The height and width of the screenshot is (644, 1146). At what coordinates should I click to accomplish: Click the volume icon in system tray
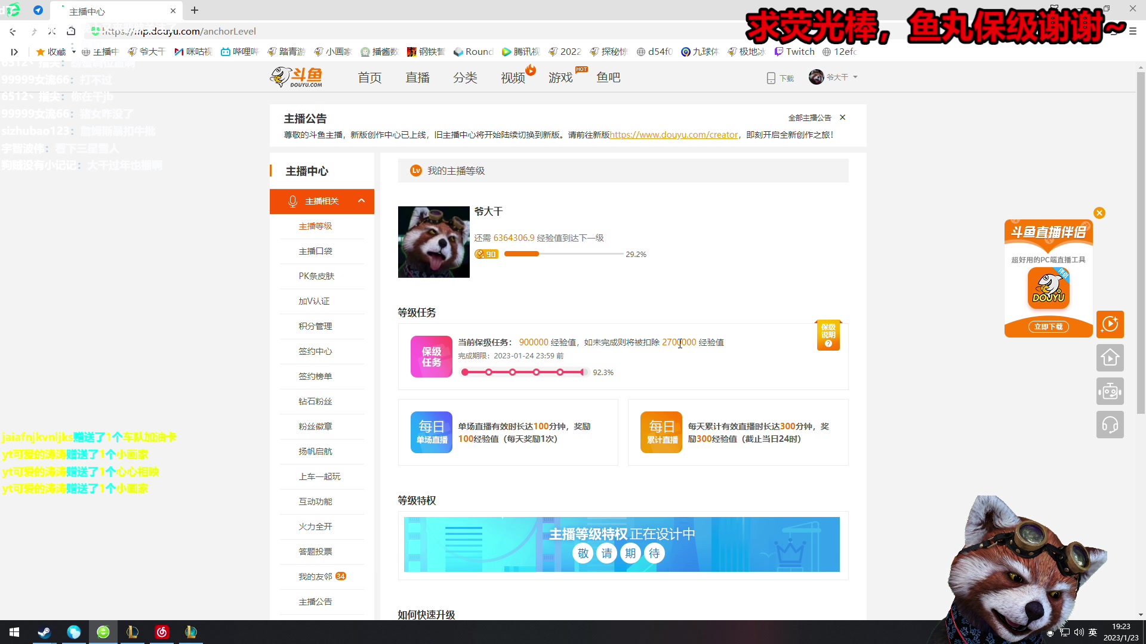click(1079, 632)
